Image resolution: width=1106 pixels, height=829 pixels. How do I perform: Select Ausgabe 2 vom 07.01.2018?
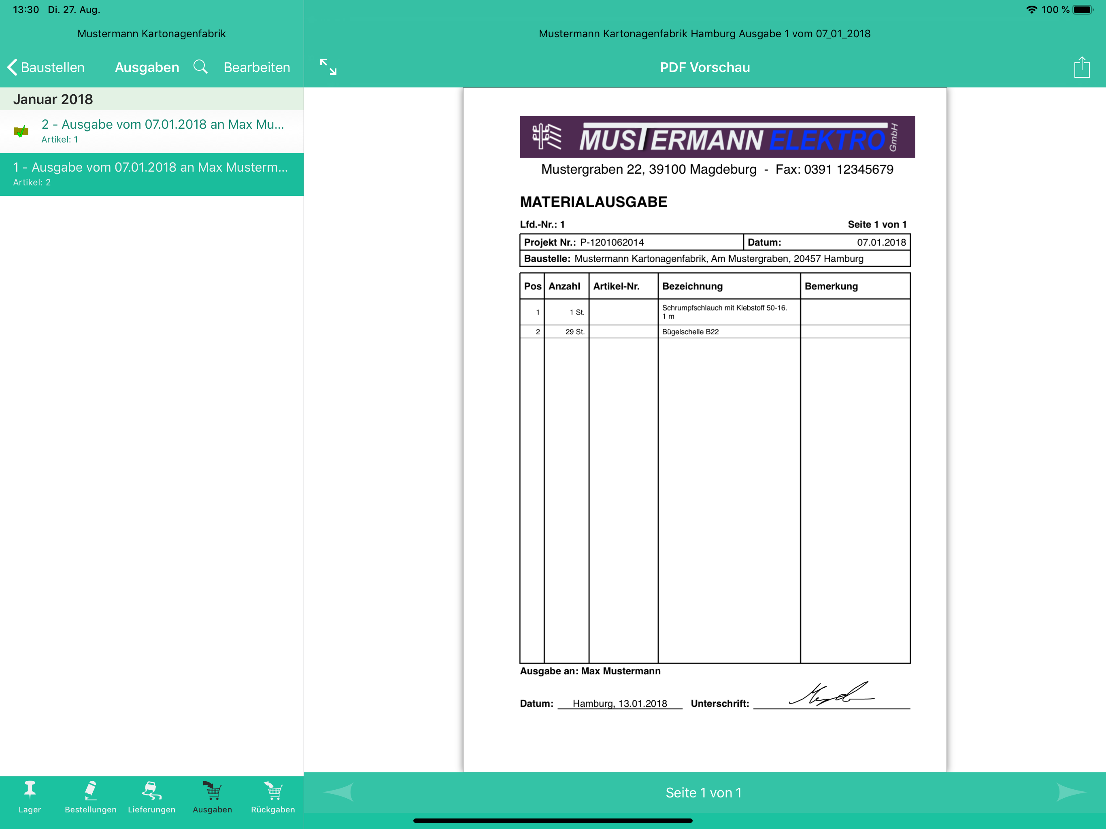151,131
